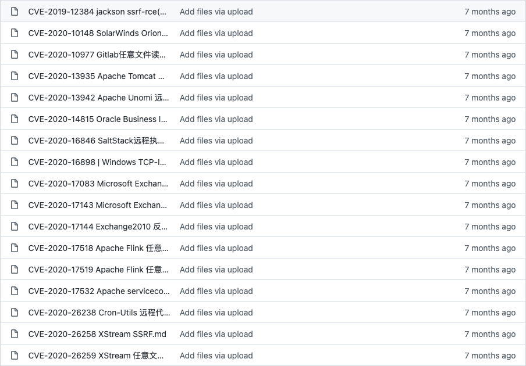The width and height of the screenshot is (526, 366).
Task: Open CVE-2020-14815 Oracle Business file
Action: (98, 119)
